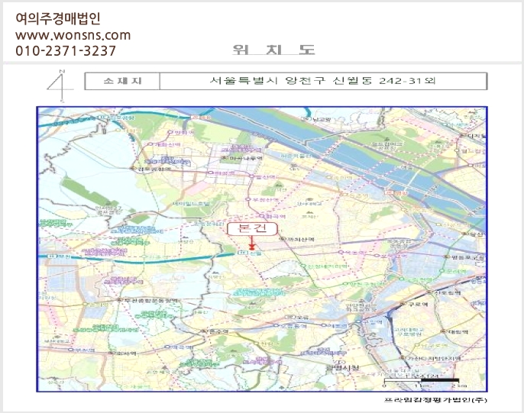Select the 여의주경매법인 company name
This screenshot has width=524, height=413.
tap(58, 18)
